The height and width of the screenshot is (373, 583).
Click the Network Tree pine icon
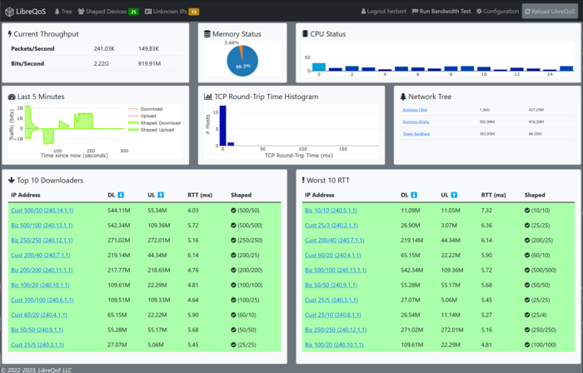click(x=403, y=97)
